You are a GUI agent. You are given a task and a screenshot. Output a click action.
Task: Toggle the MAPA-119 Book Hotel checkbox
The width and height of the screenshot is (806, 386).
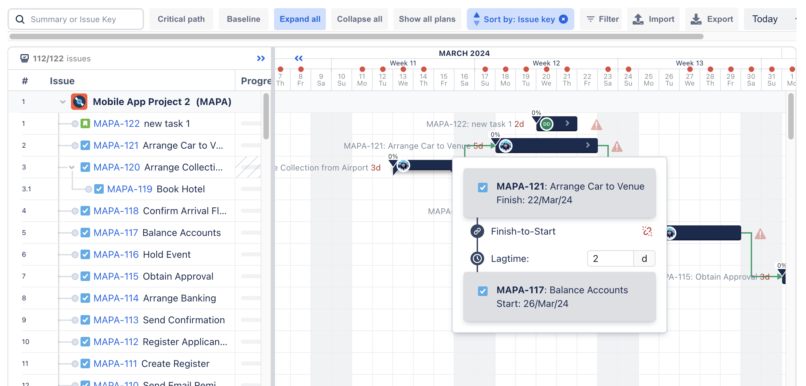point(99,189)
